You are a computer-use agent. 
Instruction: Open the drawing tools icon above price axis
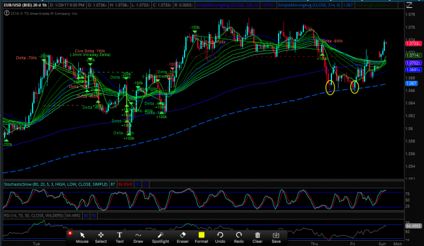[x=409, y=5]
